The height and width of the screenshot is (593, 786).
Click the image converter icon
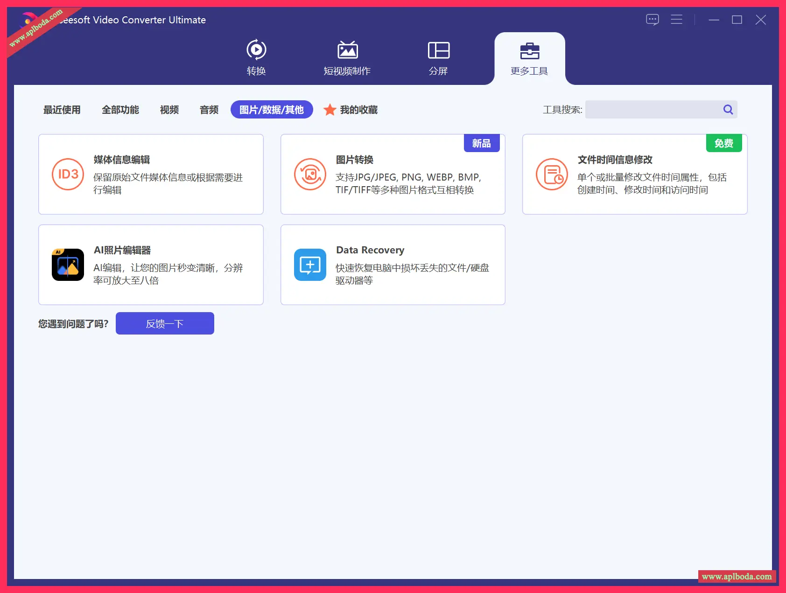310,174
